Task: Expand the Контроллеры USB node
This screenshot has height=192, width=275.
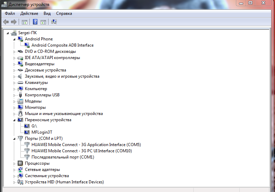Action: pyautogui.click(x=15, y=95)
